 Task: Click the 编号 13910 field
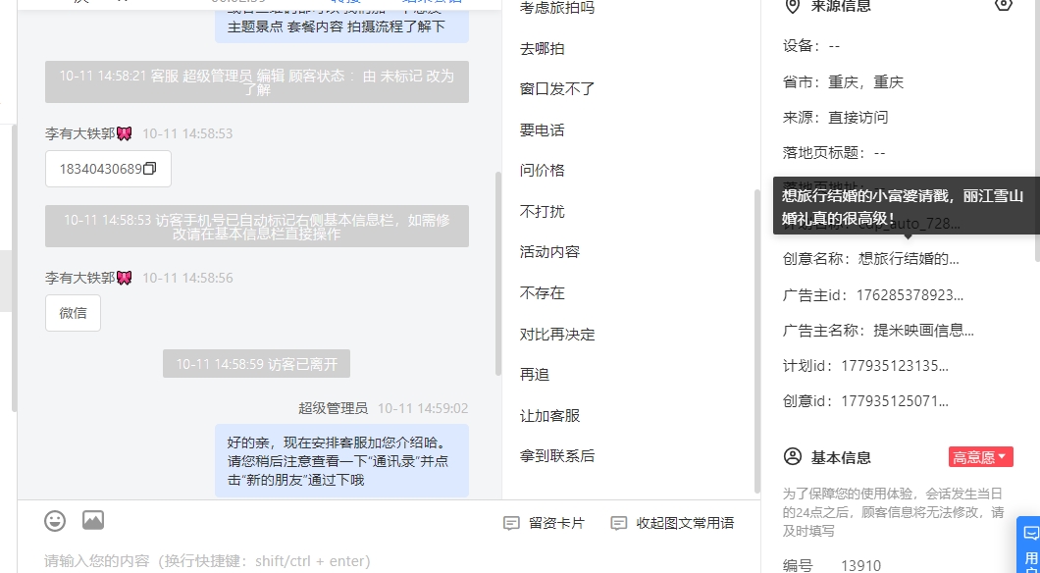[832, 565]
